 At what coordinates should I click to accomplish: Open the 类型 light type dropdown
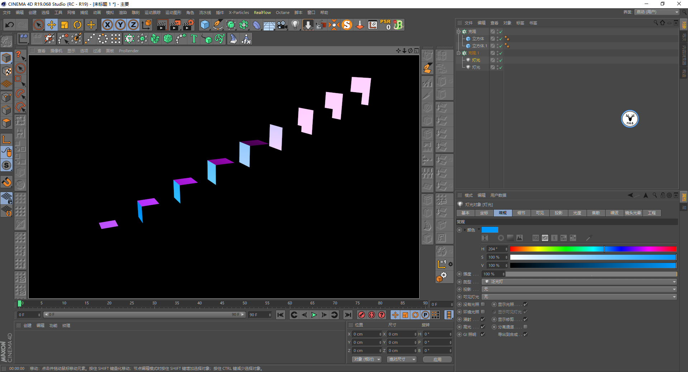pos(579,282)
